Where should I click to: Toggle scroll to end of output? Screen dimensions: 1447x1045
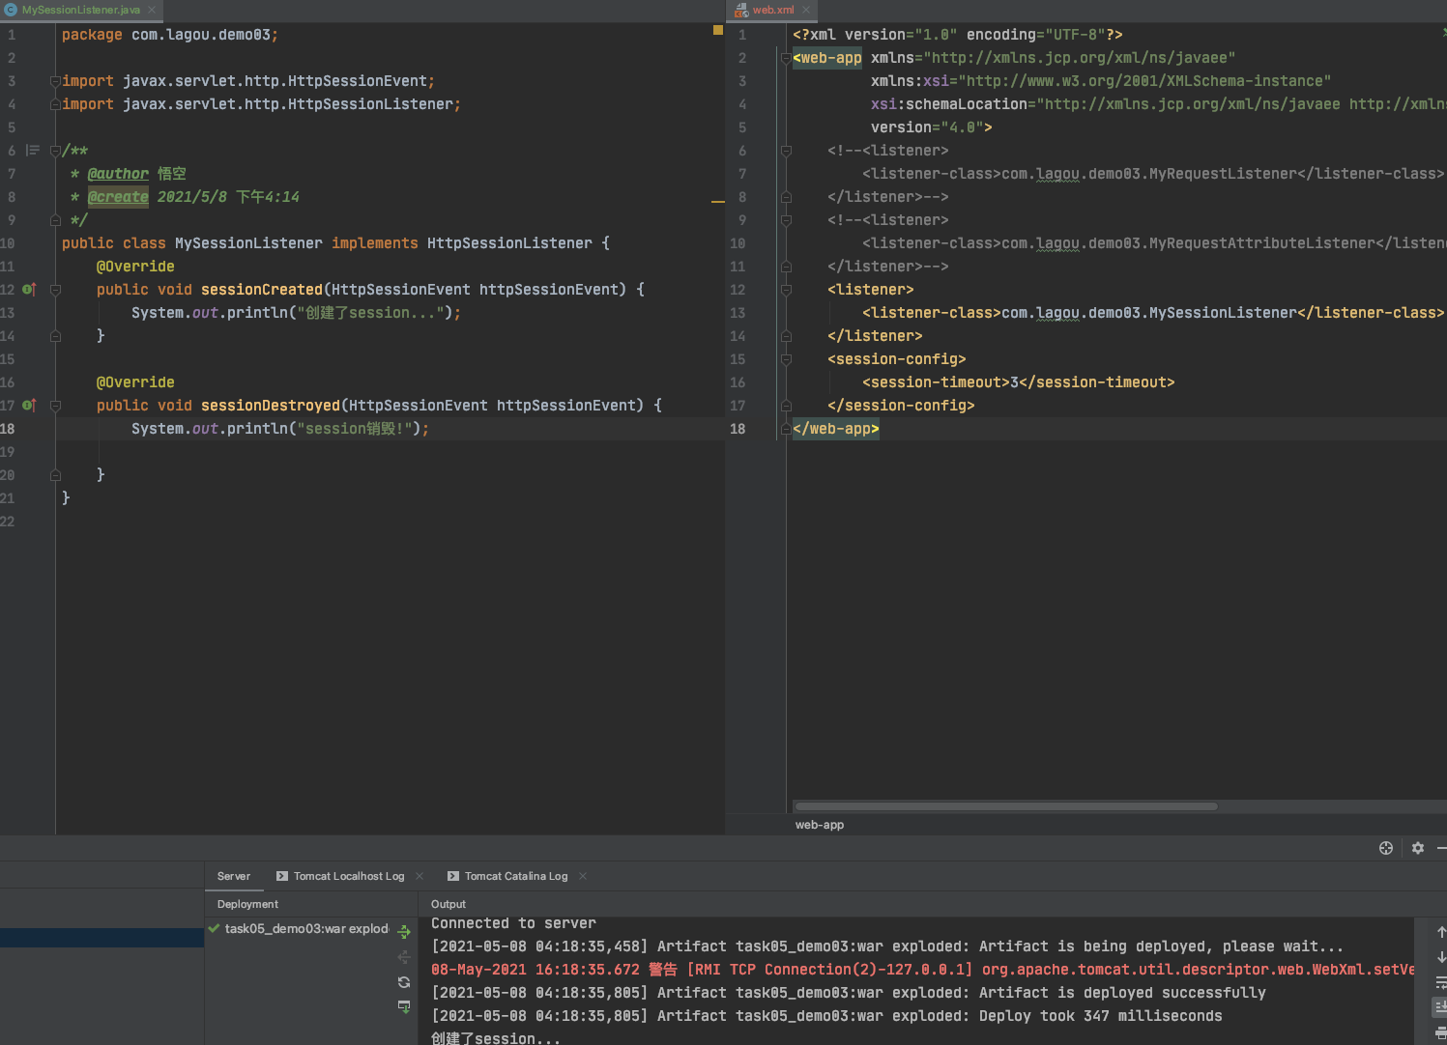point(1440,1006)
